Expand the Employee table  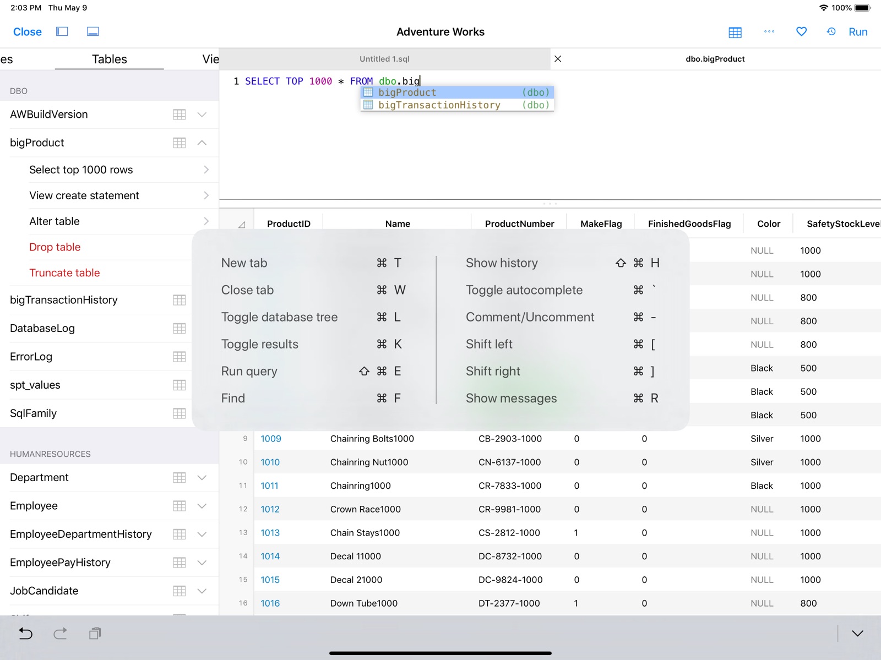pyautogui.click(x=202, y=506)
